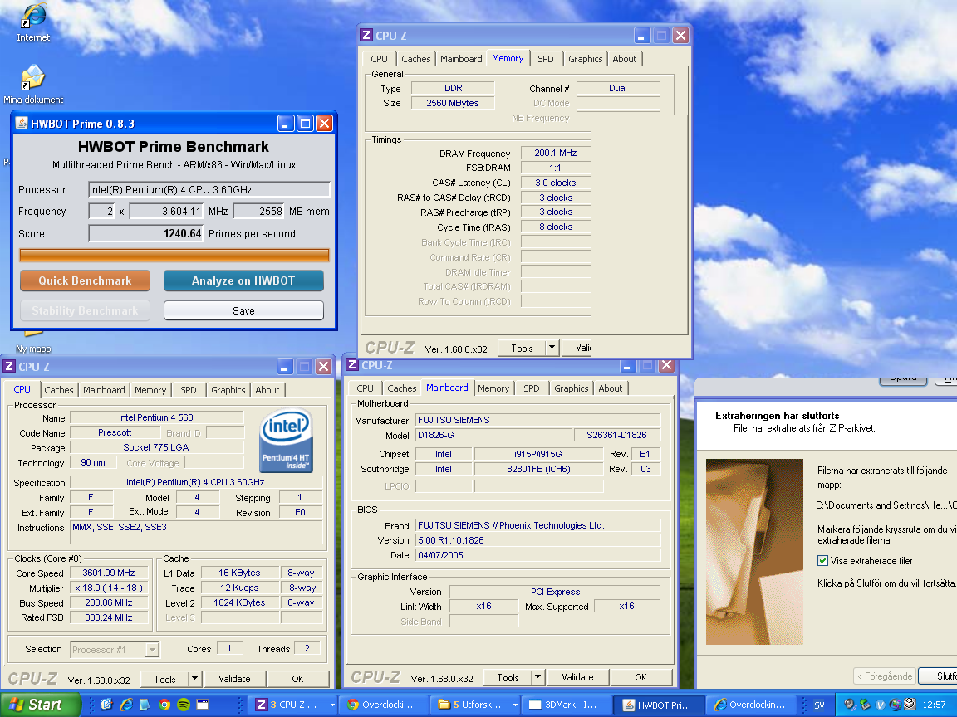Screen dimensions: 957x717
Task: Expand the Processor #1 selection dropdown
Action: click(x=153, y=649)
